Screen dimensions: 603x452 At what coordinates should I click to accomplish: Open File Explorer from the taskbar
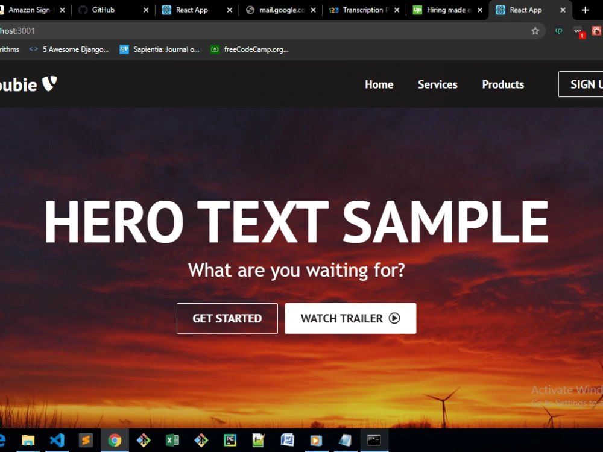(x=28, y=440)
